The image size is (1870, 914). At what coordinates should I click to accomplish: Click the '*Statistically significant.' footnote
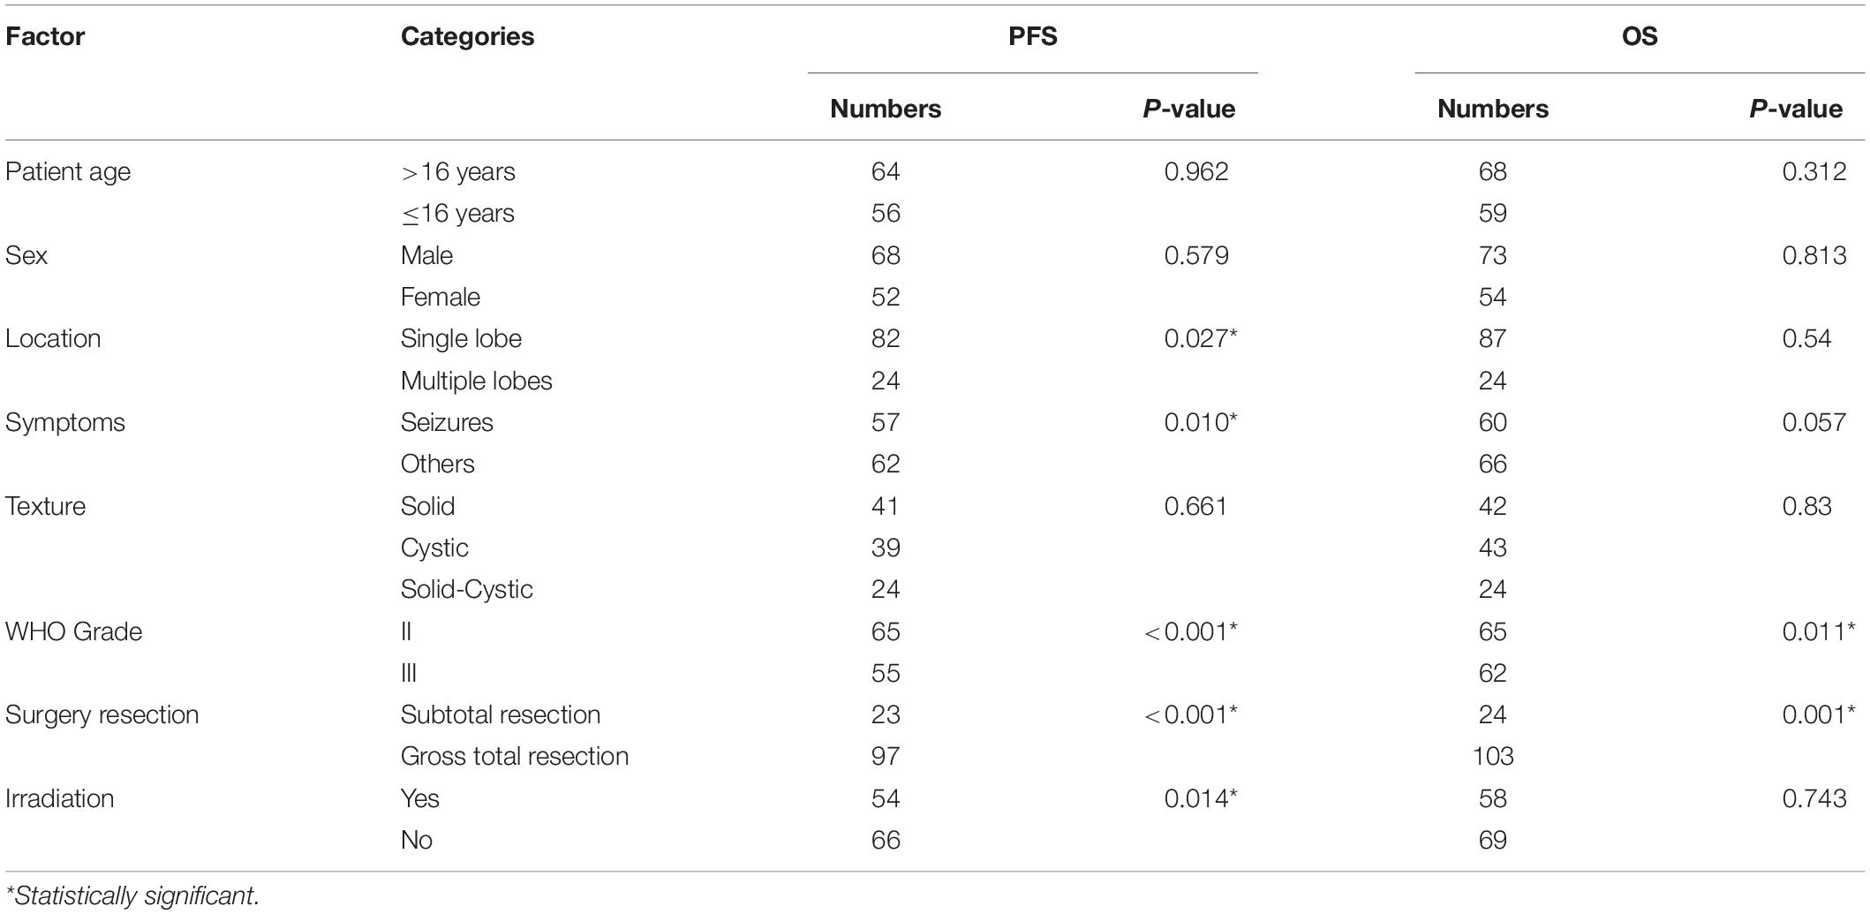tap(132, 895)
